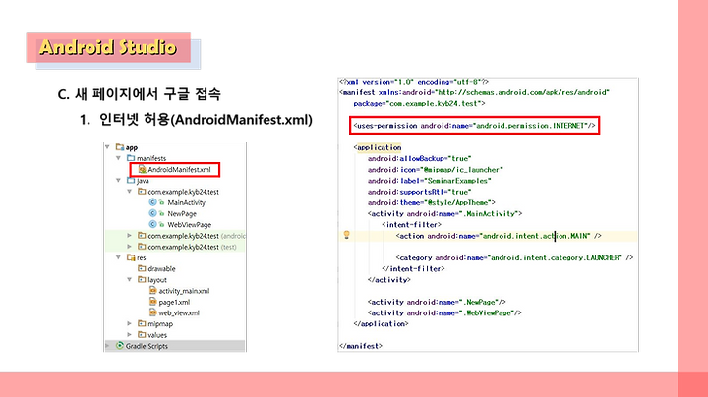Select MainActivity in the project tree

tap(186, 203)
